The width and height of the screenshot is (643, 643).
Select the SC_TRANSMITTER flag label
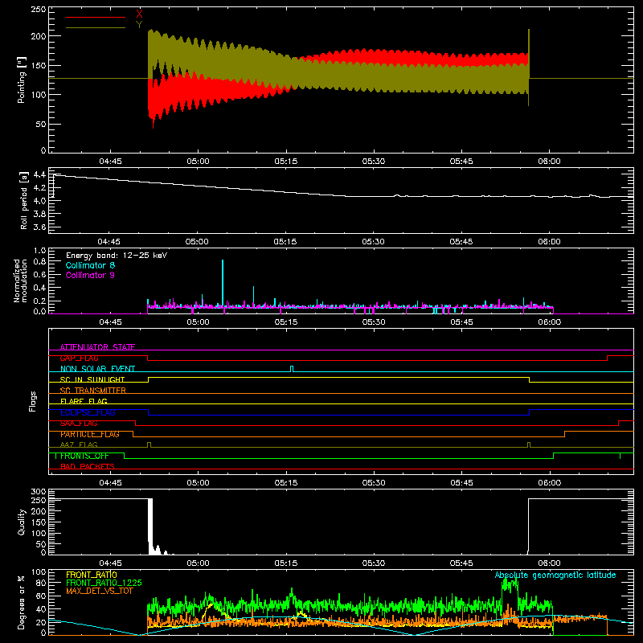click(93, 391)
